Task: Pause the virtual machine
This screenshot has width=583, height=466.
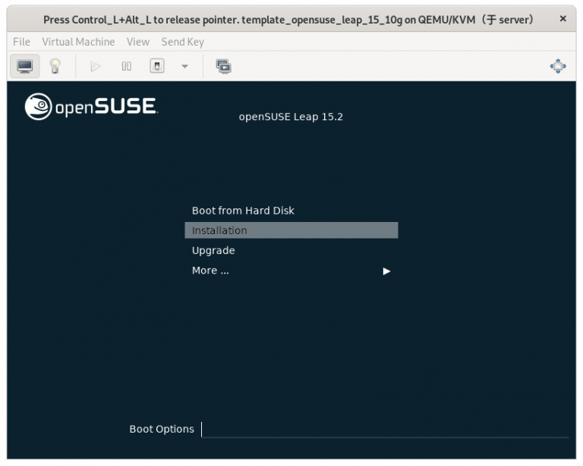Action: click(x=127, y=67)
